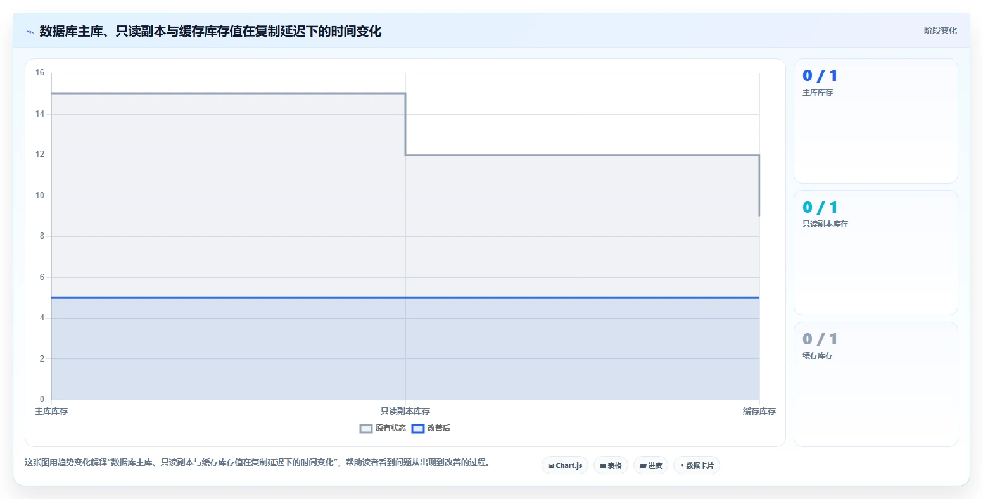Click the y-axis value 8

(42, 236)
